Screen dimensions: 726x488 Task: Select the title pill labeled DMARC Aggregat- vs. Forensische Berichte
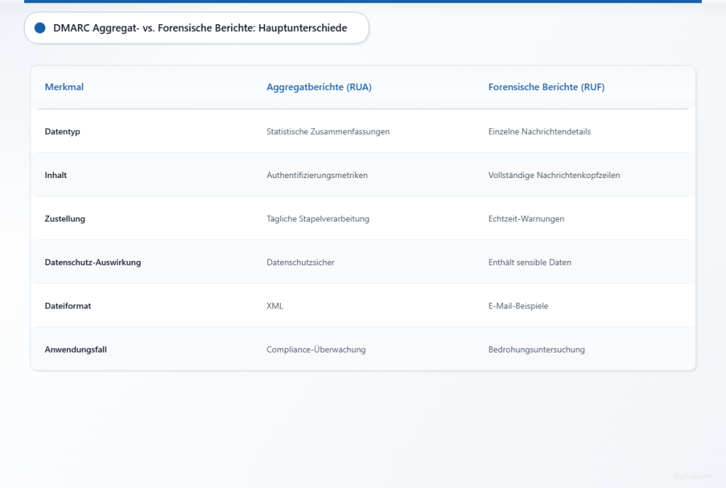pyautogui.click(x=196, y=28)
